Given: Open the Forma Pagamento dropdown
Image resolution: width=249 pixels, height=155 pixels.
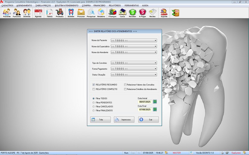Looking at the screenshot, I should 155,69.
